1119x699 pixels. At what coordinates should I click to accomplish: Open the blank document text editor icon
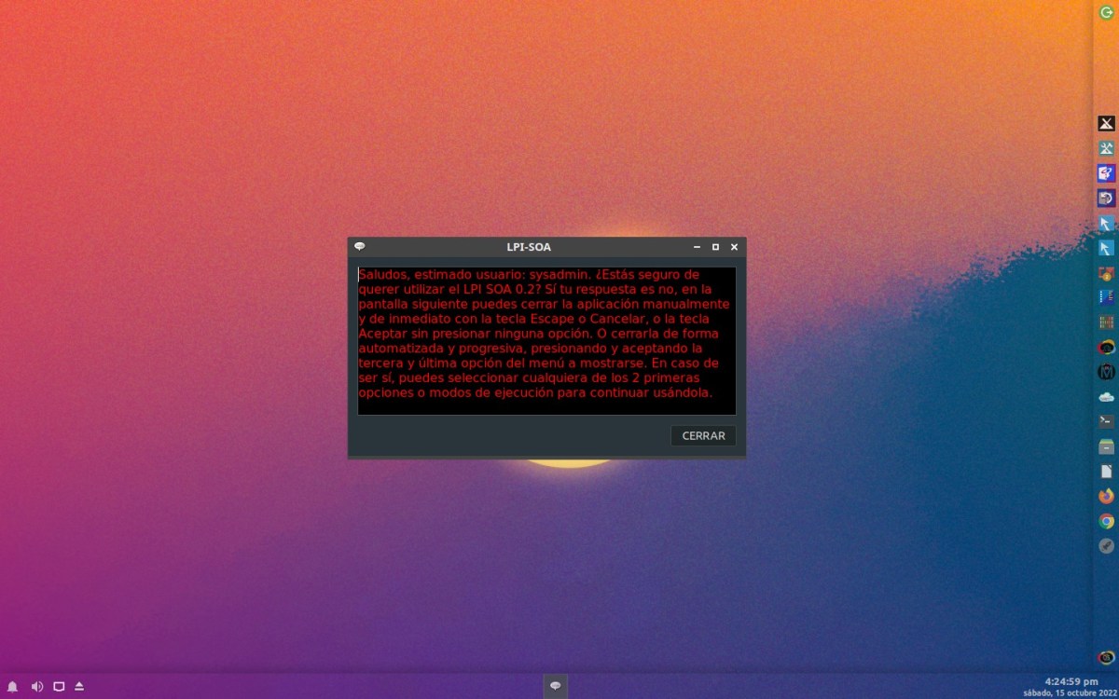[x=1107, y=472]
